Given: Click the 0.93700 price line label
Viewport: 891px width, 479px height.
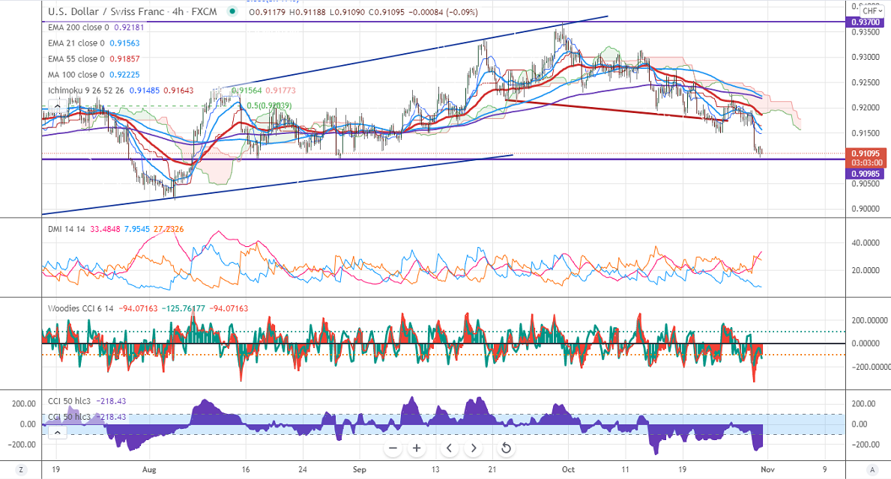Looking at the screenshot, I should coord(865,22).
